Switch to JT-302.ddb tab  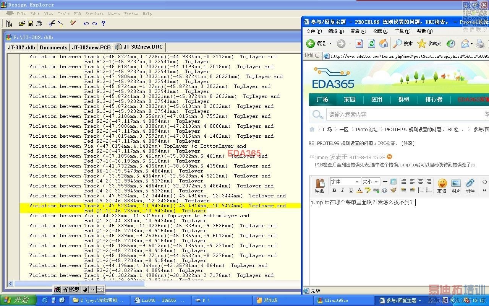click(x=22, y=47)
